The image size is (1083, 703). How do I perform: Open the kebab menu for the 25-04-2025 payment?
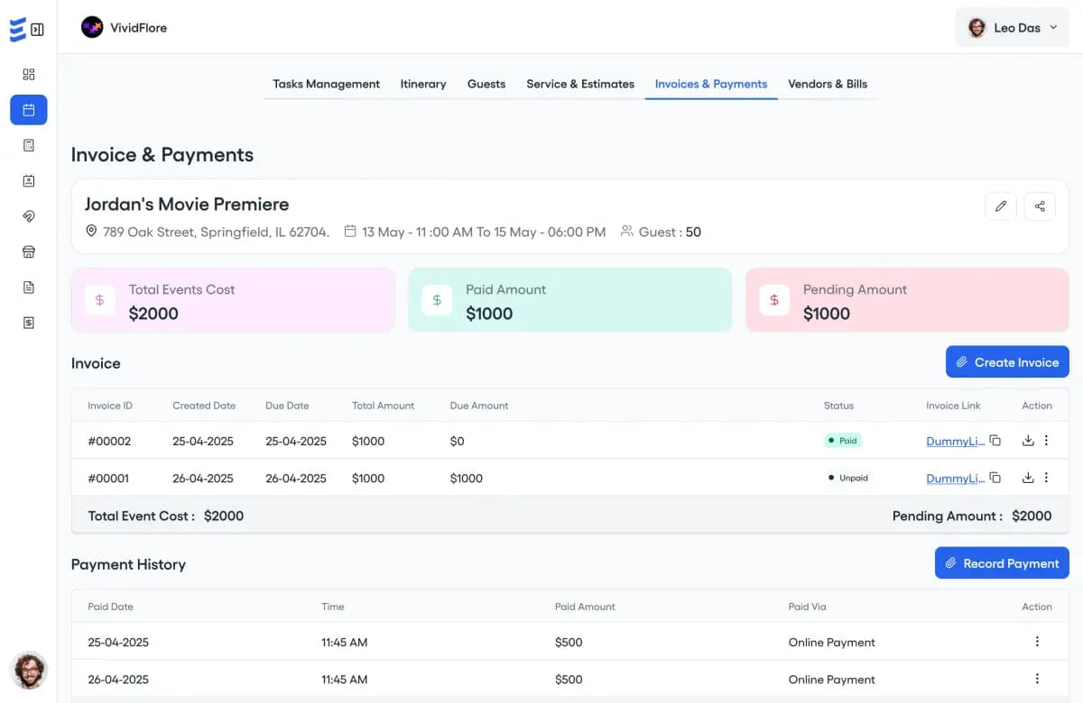pyautogui.click(x=1037, y=642)
